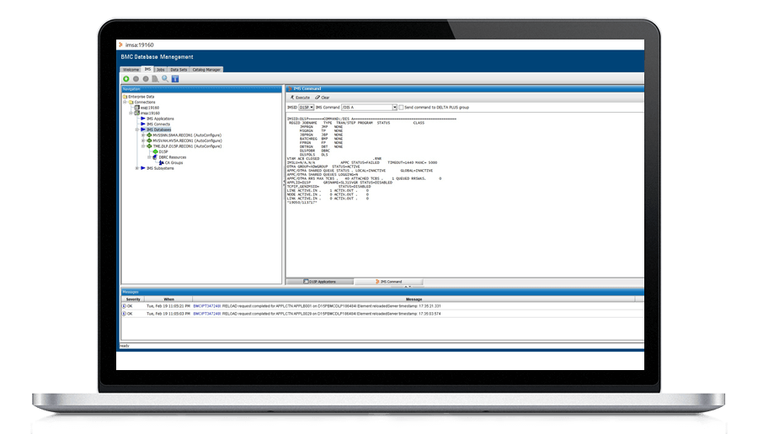
Task: Open the IMS Command combo box arrow
Action: tap(393, 108)
